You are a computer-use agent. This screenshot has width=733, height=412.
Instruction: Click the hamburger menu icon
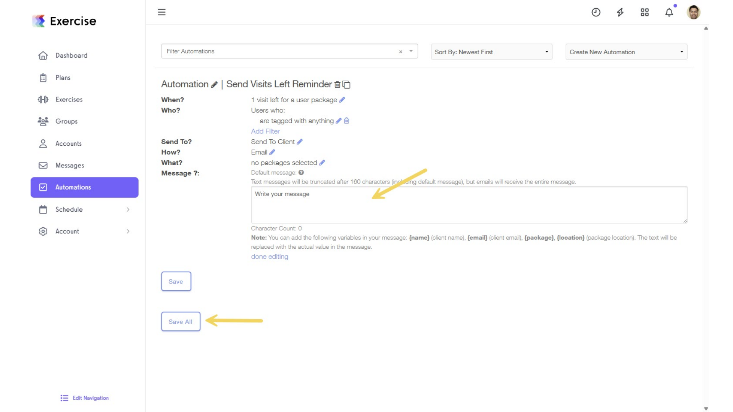pos(161,12)
